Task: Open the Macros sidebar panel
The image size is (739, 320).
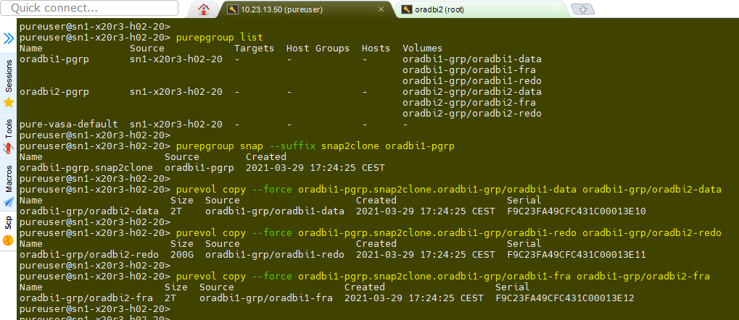Action: pyautogui.click(x=9, y=185)
